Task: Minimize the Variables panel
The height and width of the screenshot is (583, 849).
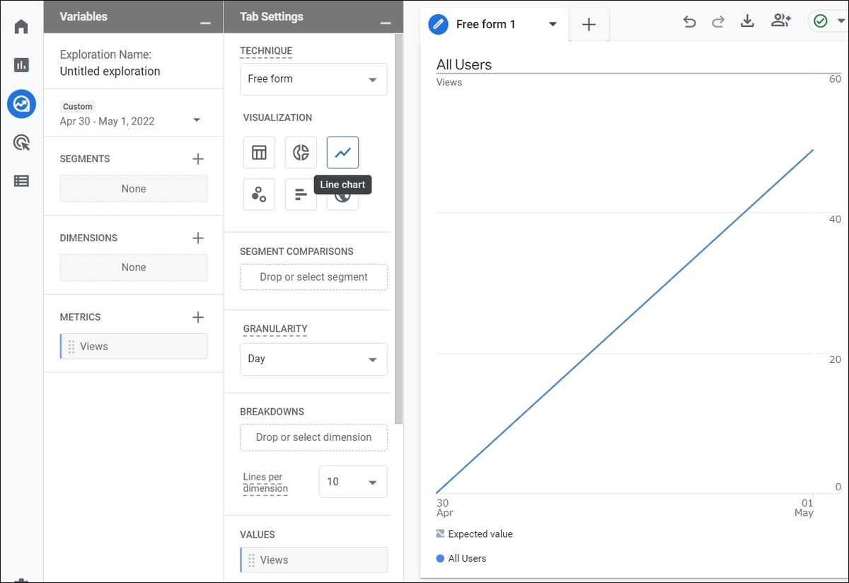Action: 205,23
